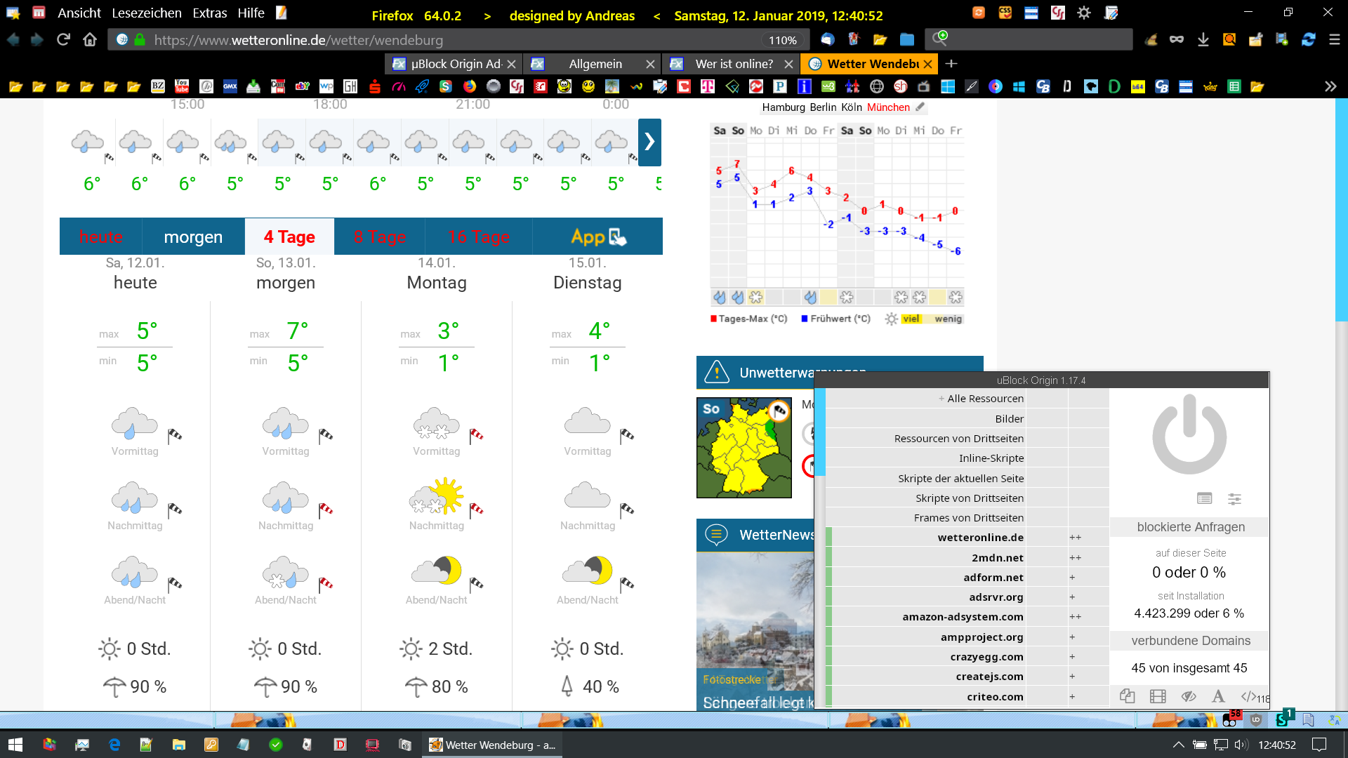Toggle block large media film icon
Viewport: 1348px width, 758px height.
1158,696
